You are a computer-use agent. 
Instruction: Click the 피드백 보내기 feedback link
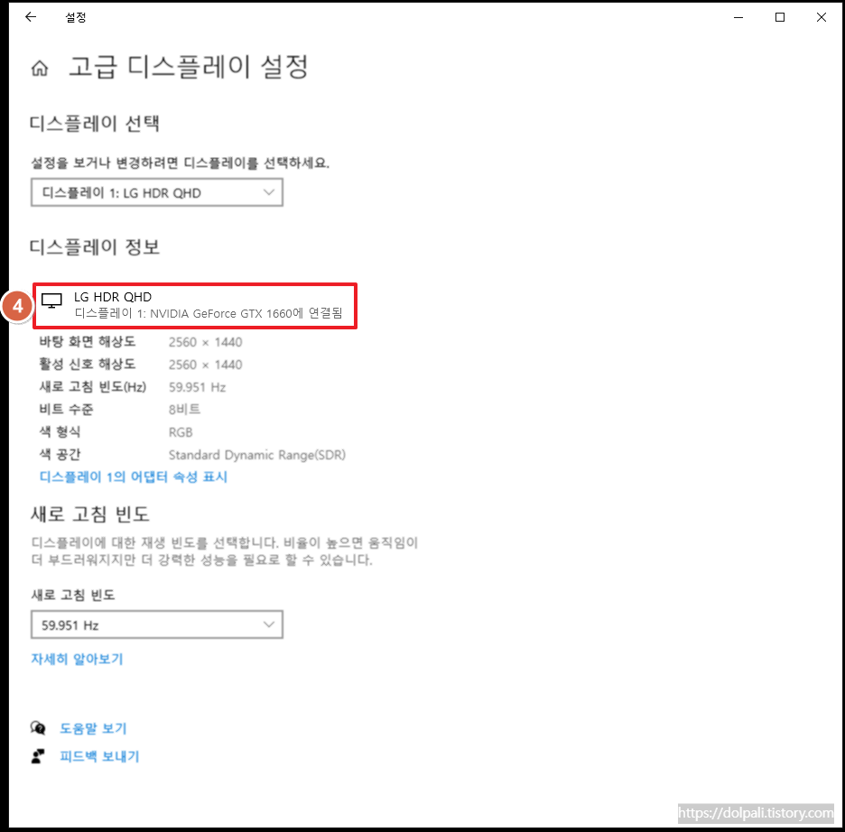click(99, 756)
